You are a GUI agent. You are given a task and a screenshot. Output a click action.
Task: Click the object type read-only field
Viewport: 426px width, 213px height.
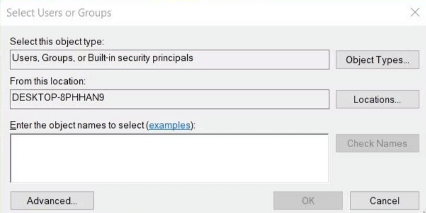coord(259,59)
